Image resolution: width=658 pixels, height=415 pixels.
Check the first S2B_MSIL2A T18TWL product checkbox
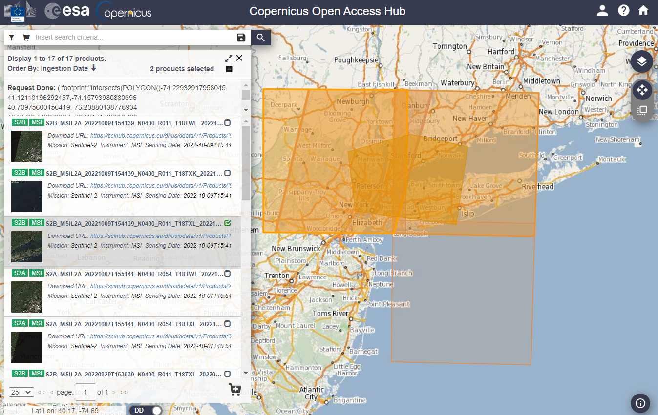(227, 123)
